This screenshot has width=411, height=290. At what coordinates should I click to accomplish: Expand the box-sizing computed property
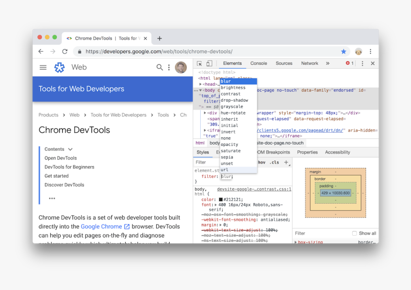296,242
